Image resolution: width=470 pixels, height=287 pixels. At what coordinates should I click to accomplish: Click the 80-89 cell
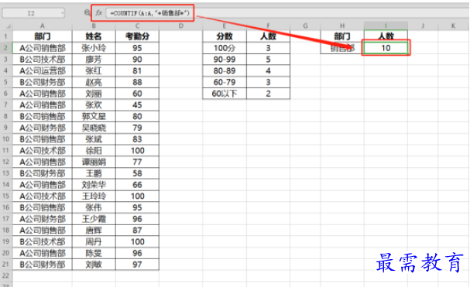tap(225, 70)
